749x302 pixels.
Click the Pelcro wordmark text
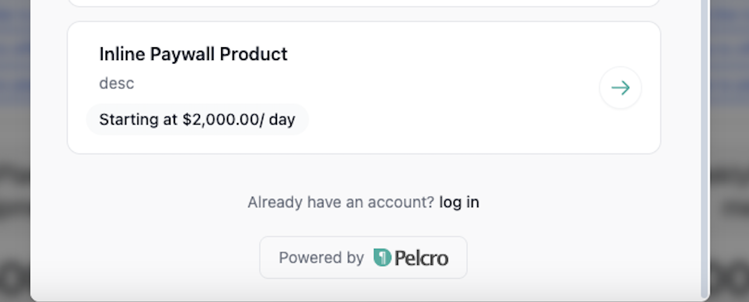pos(421,258)
